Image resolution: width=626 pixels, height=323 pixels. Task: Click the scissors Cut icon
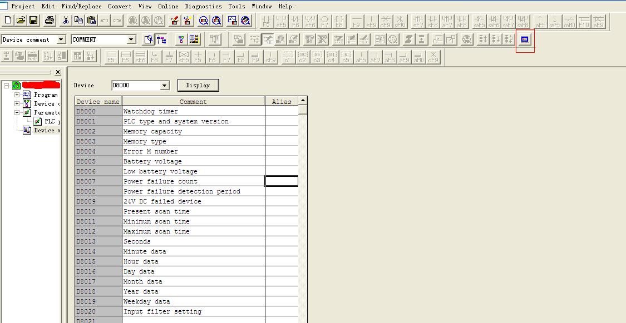[x=66, y=21]
